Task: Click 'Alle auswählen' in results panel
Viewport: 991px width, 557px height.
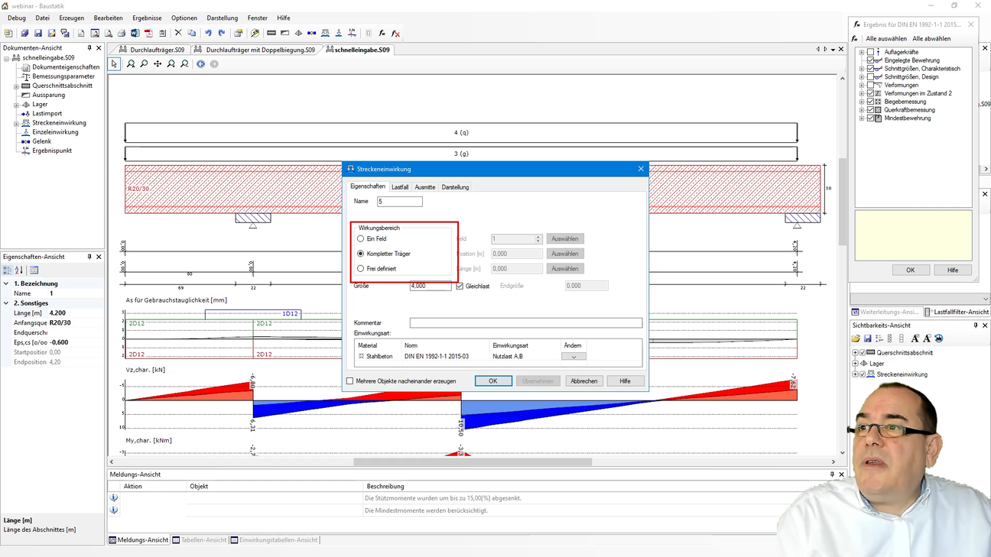Action: (x=885, y=39)
